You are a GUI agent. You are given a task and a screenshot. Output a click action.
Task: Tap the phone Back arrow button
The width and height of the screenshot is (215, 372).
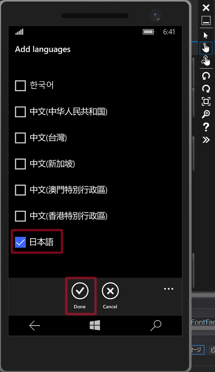(34, 326)
